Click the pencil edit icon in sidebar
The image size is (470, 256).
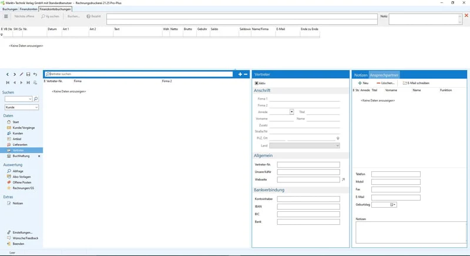pos(21,74)
